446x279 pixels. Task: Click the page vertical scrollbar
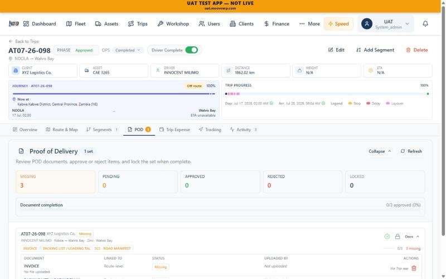443,121
